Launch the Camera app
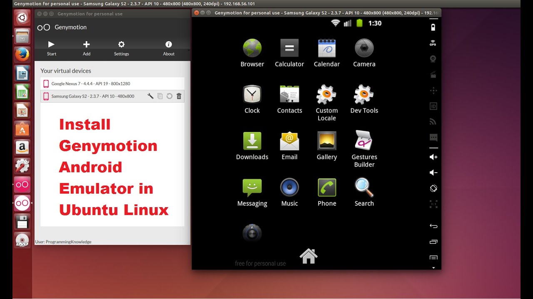 364,53
